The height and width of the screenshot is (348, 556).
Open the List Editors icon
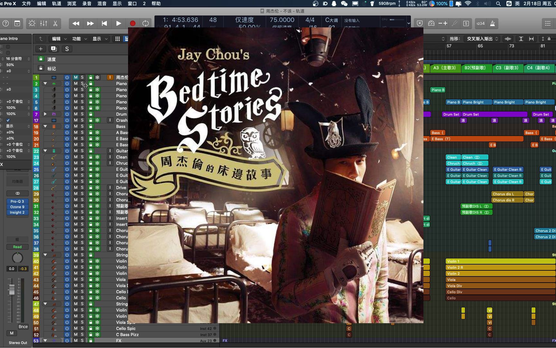[548, 24]
